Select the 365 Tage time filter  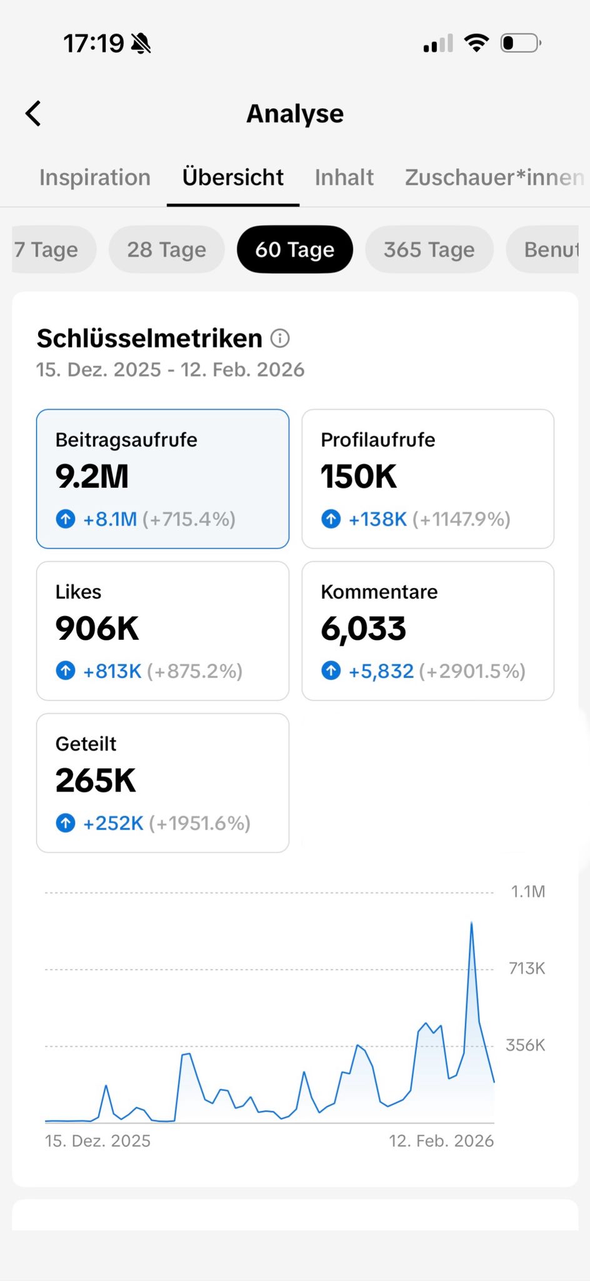tap(429, 249)
